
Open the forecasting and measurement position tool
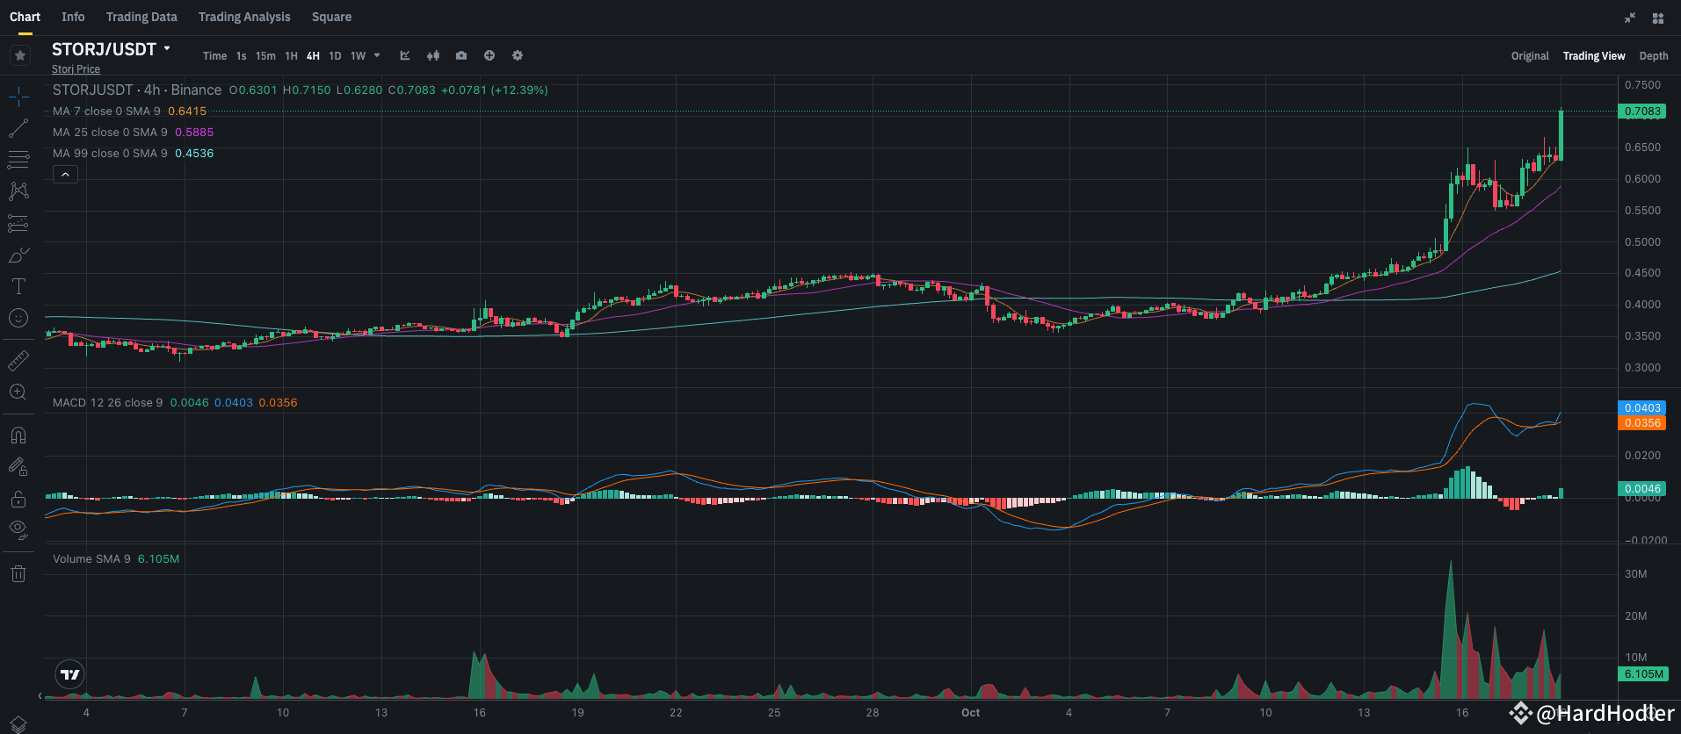(x=18, y=223)
